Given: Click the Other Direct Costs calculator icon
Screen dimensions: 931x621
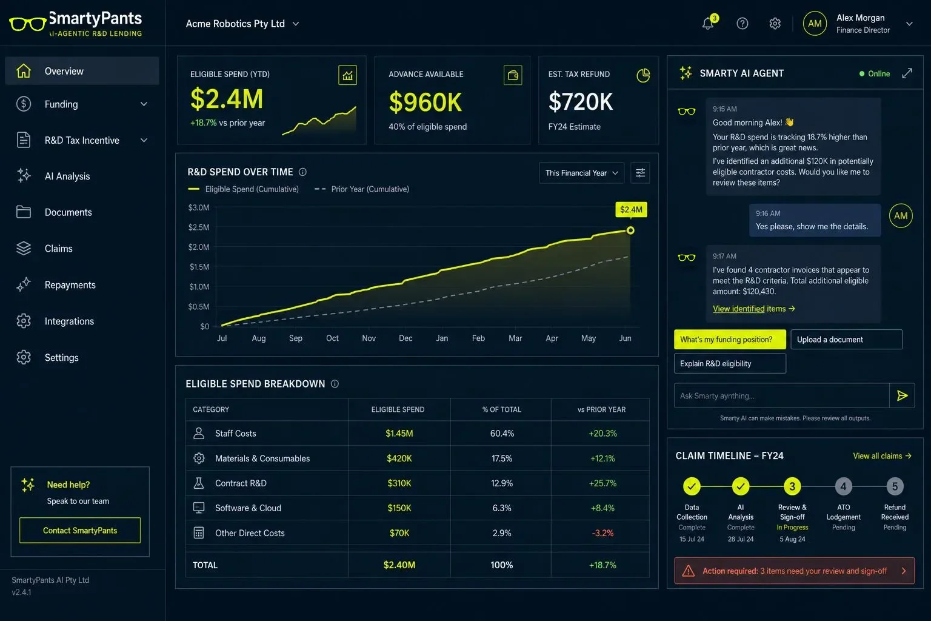Looking at the screenshot, I should point(199,532).
